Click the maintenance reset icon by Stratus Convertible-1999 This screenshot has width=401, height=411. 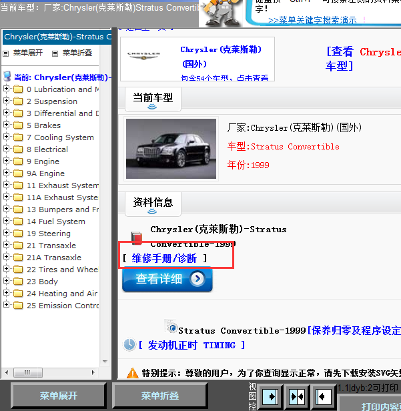(x=171, y=326)
